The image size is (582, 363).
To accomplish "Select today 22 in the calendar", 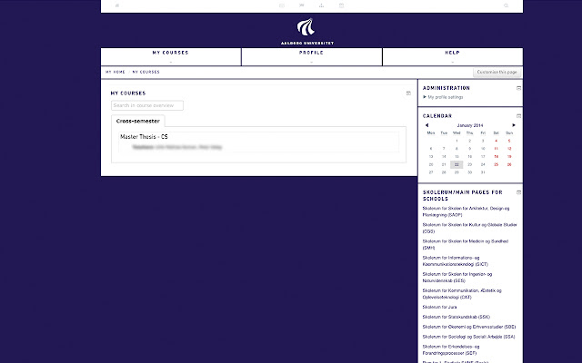I will coord(457,164).
